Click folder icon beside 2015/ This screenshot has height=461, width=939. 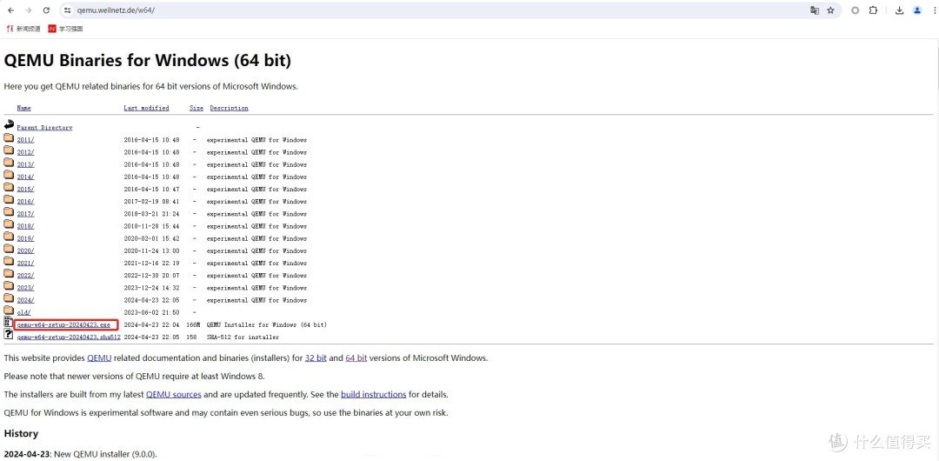pyautogui.click(x=9, y=187)
